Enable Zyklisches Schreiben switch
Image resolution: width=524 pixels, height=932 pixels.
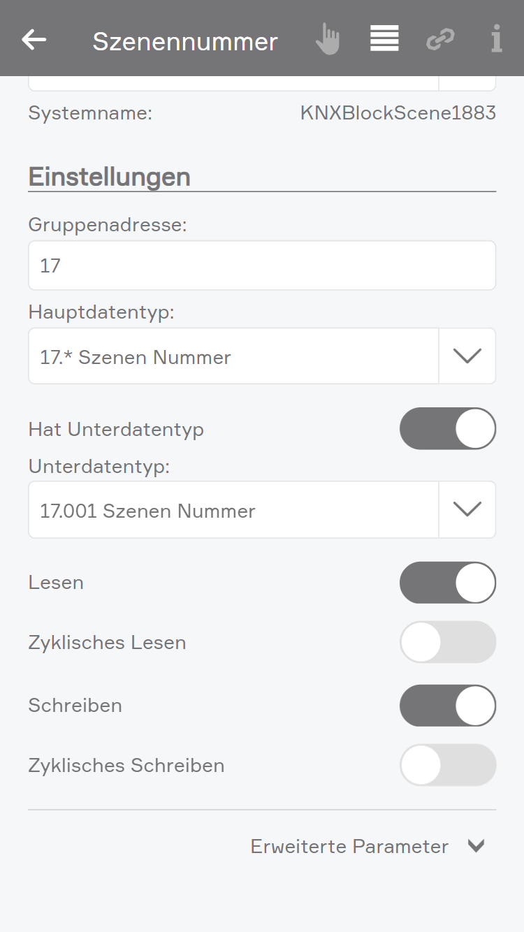447,765
